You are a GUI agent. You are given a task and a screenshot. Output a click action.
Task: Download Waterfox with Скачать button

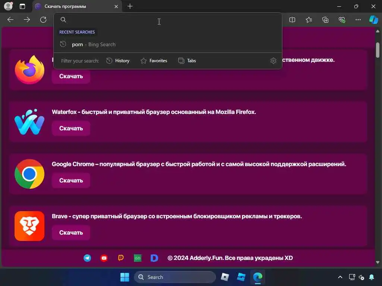tap(71, 128)
